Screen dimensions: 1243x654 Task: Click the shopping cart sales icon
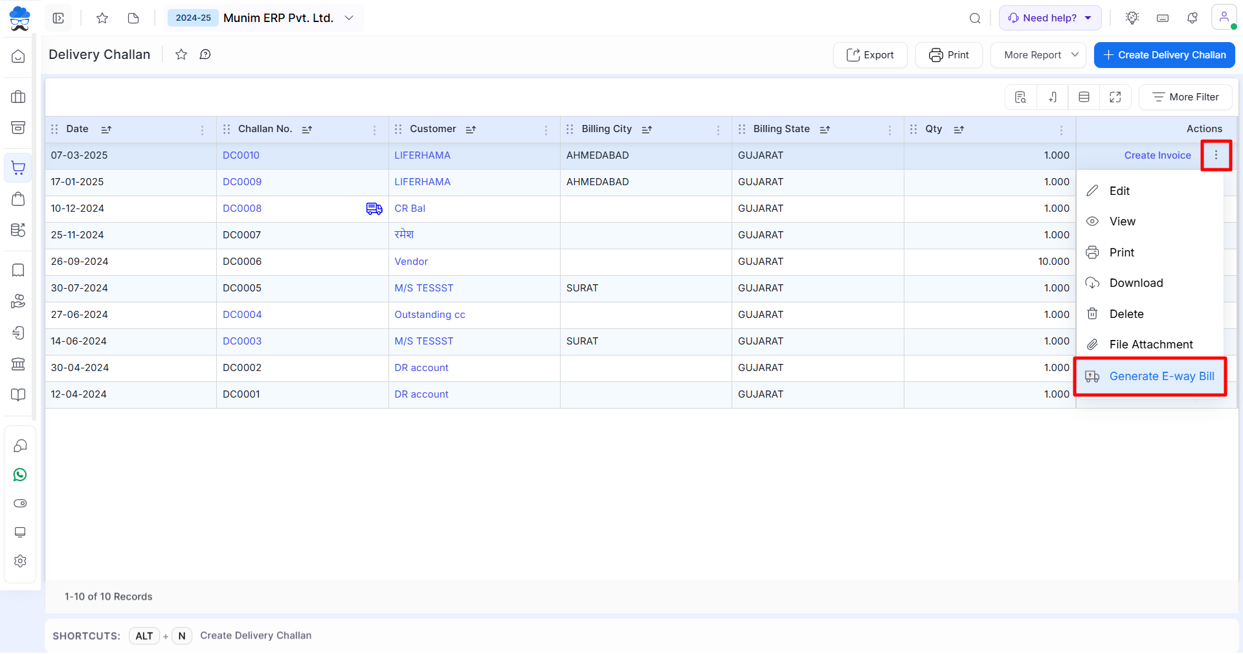click(18, 168)
